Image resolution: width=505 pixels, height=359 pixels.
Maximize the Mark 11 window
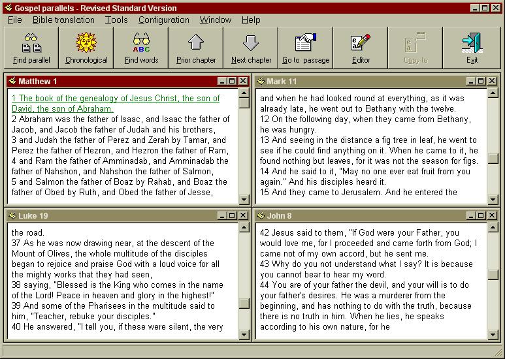(x=481, y=81)
